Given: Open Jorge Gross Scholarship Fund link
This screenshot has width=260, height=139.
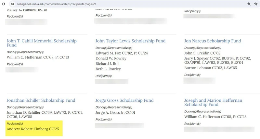Looking at the screenshot, I should (x=124, y=100).
